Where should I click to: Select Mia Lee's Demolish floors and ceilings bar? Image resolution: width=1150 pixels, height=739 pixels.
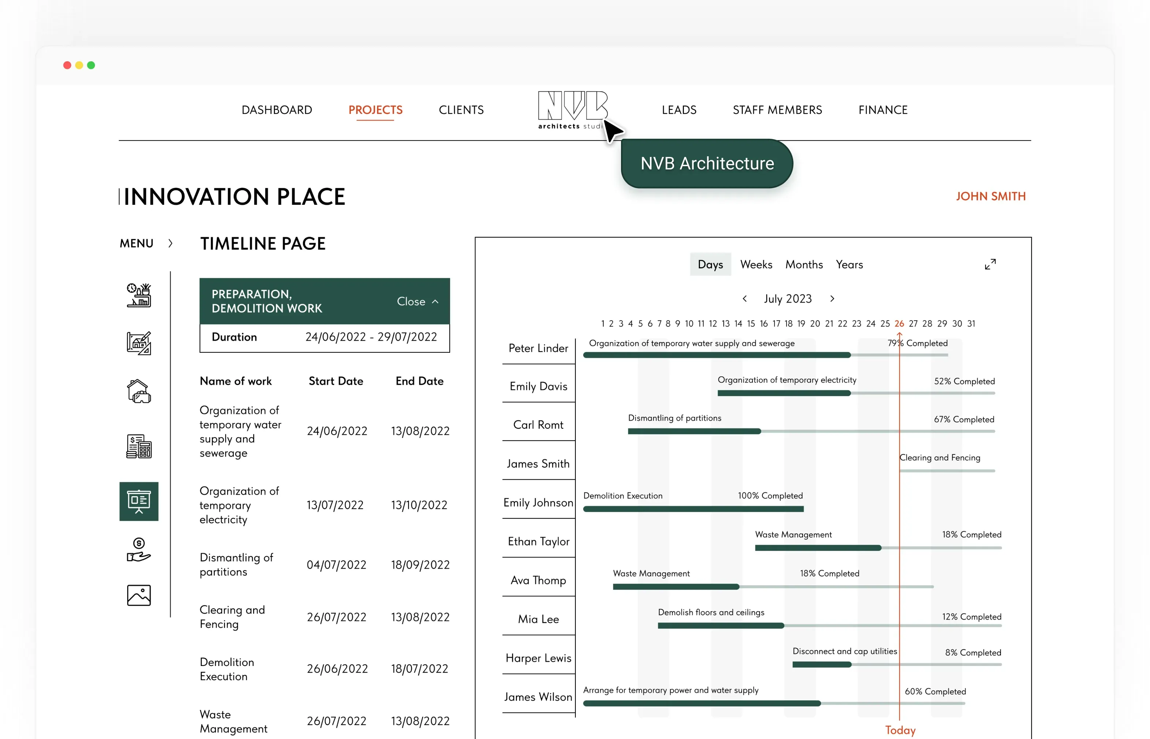(x=830, y=625)
